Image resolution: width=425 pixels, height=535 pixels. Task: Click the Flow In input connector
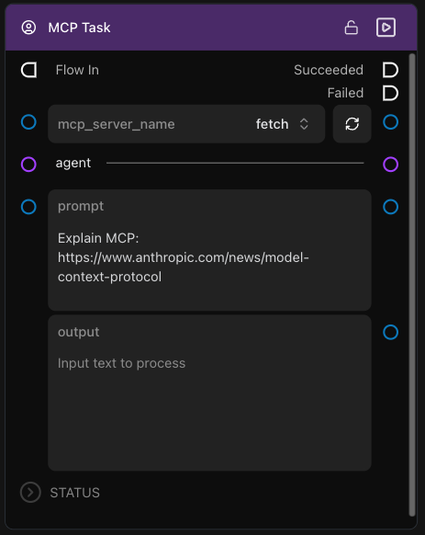pyautogui.click(x=29, y=70)
